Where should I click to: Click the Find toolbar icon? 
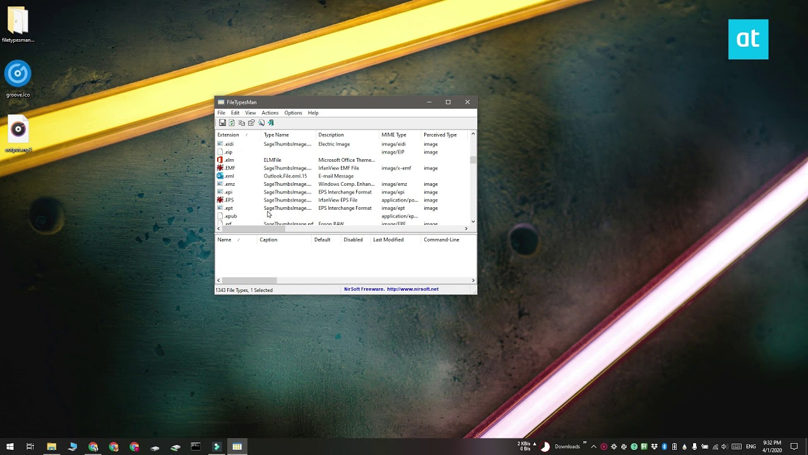[x=261, y=123]
